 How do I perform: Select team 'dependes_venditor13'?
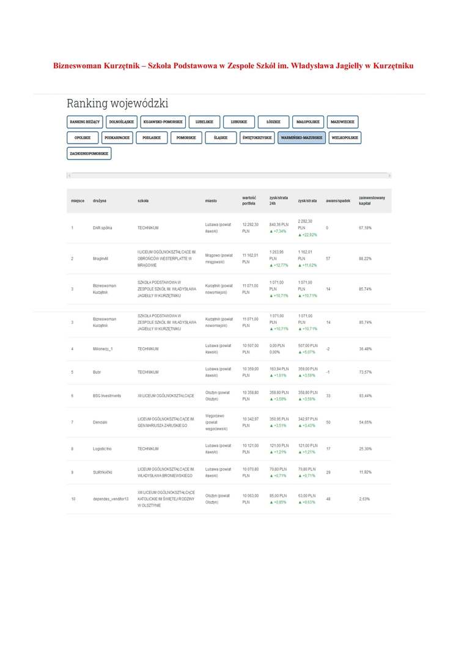point(111,499)
